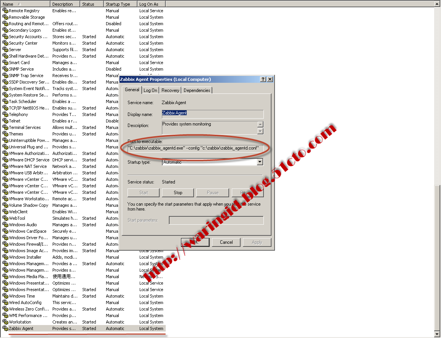Select the Windows Driver Fo... row
441x338 pixels.
click(60, 238)
